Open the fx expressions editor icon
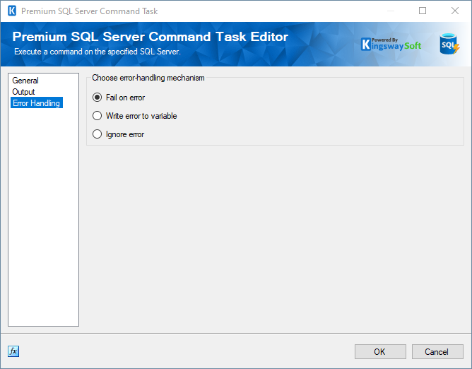 [x=13, y=351]
